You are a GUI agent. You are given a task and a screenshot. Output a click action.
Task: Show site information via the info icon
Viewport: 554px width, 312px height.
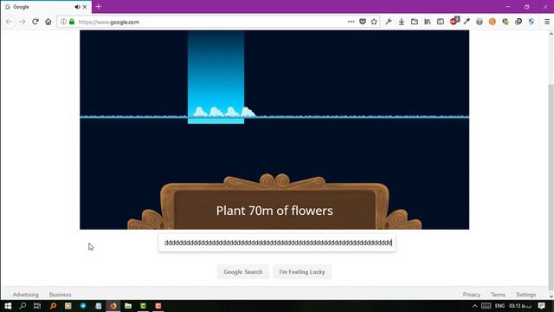click(x=63, y=22)
